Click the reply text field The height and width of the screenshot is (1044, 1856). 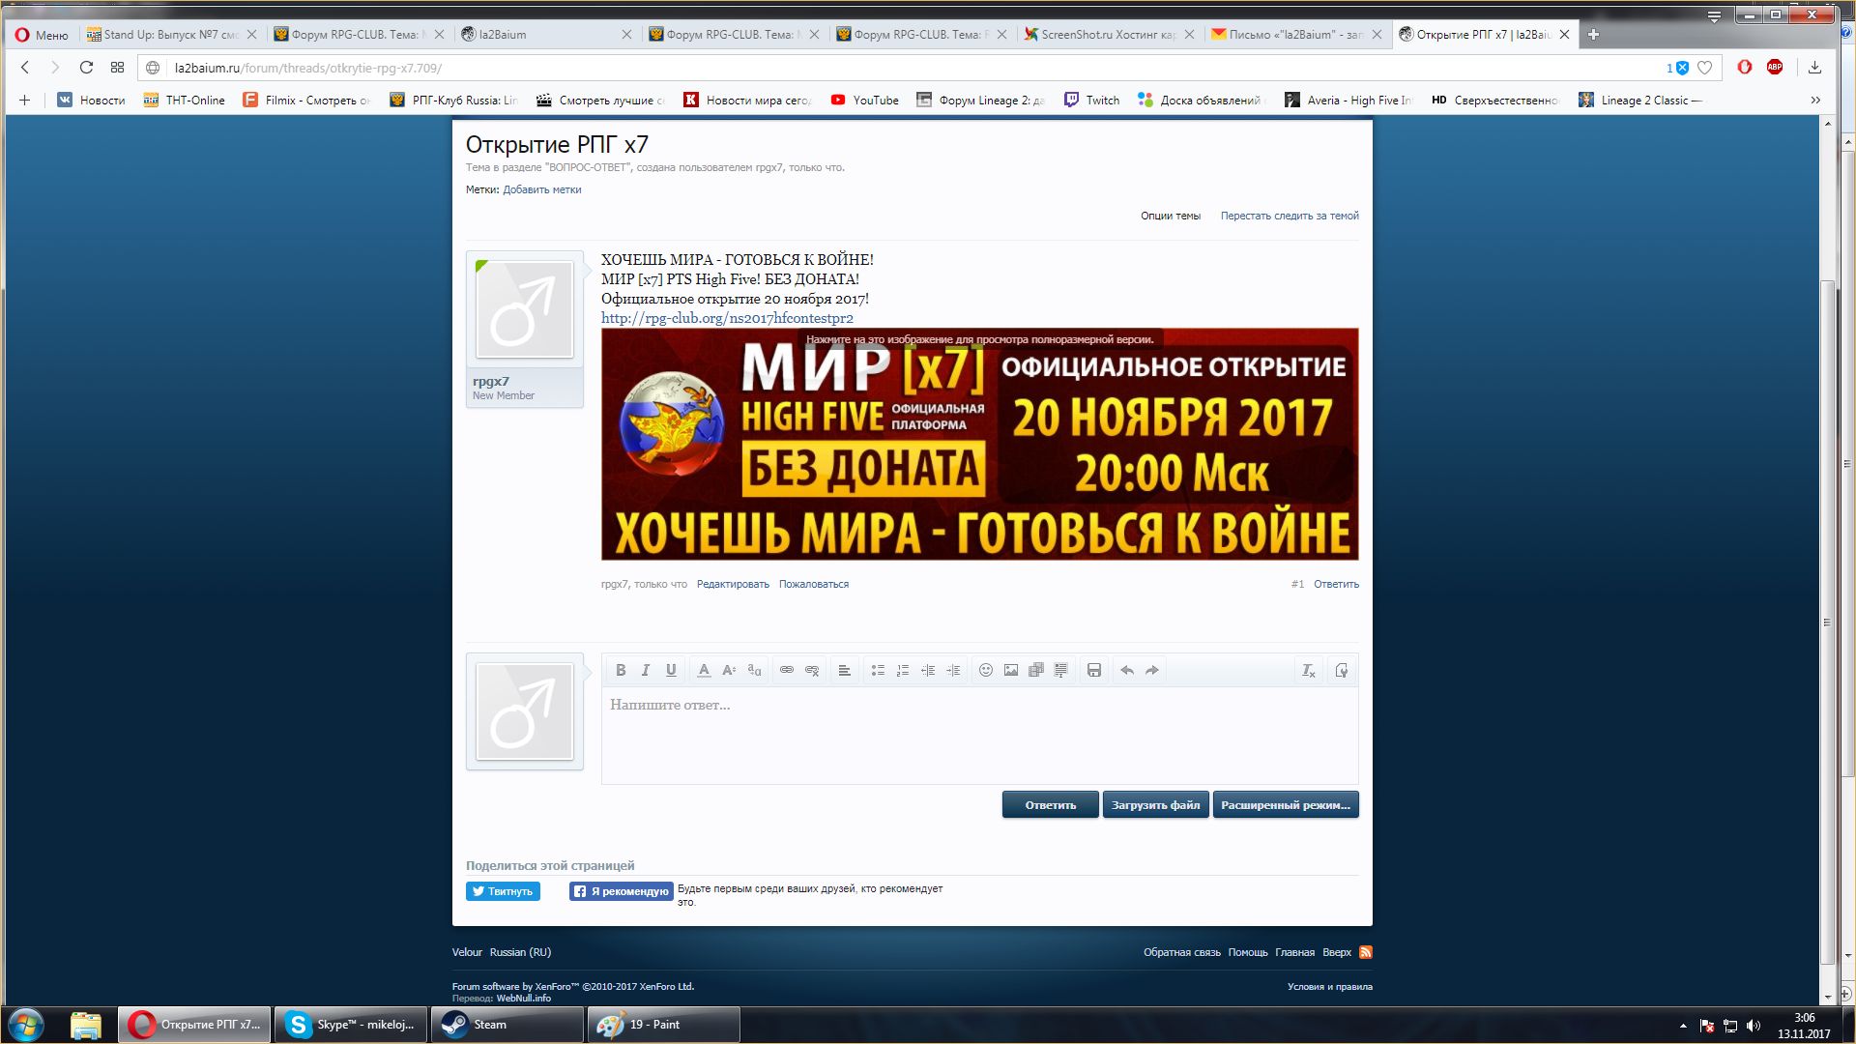978,735
